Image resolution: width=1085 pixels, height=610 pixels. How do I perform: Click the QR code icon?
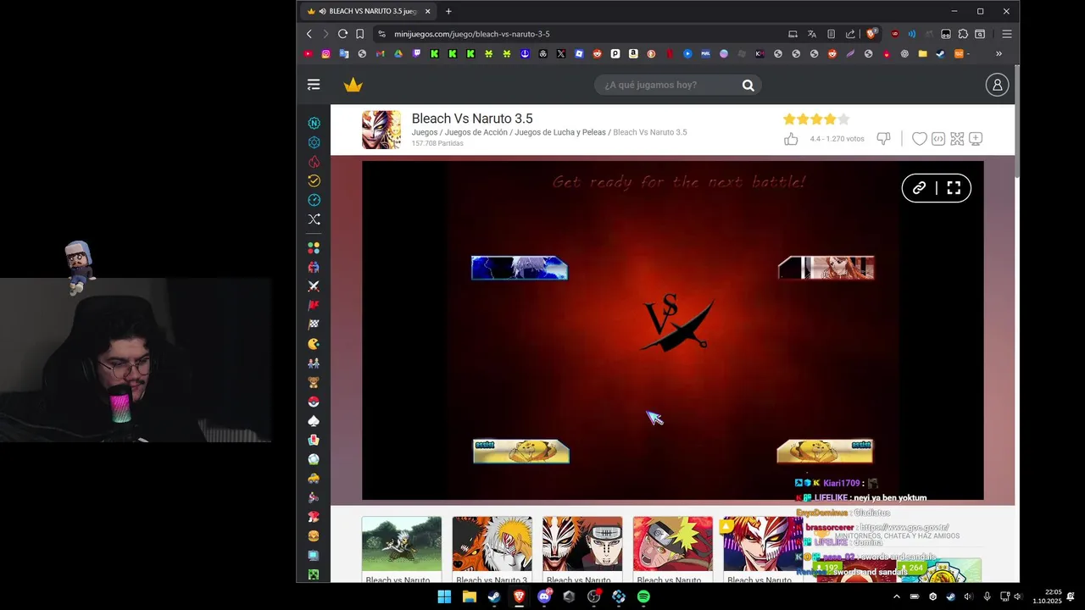click(x=957, y=139)
